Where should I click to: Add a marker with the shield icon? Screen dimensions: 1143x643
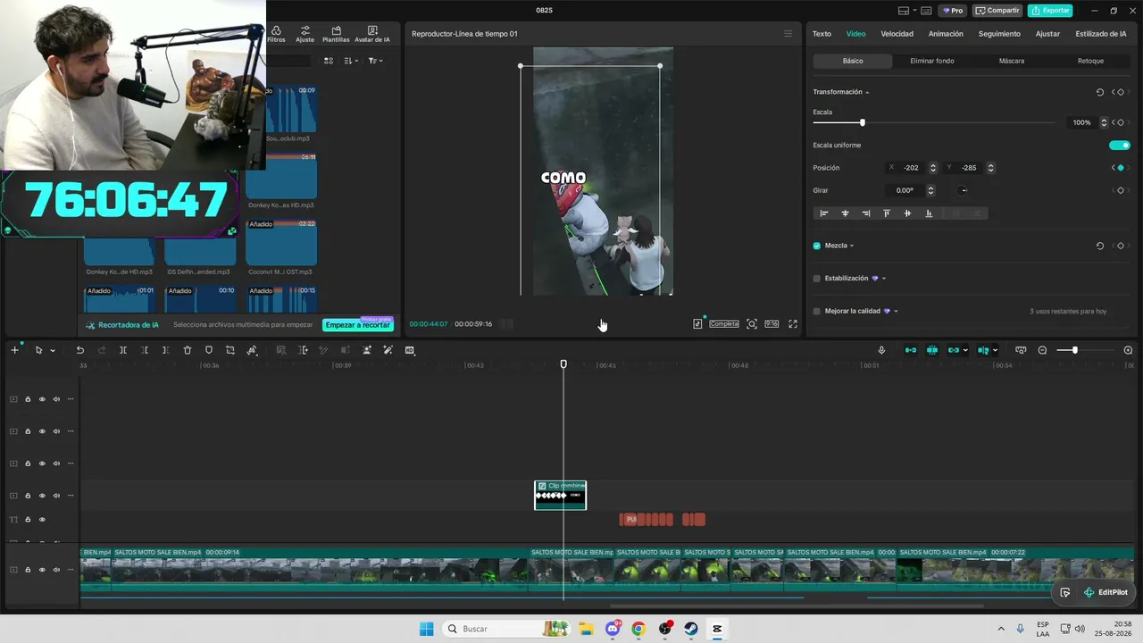209,350
